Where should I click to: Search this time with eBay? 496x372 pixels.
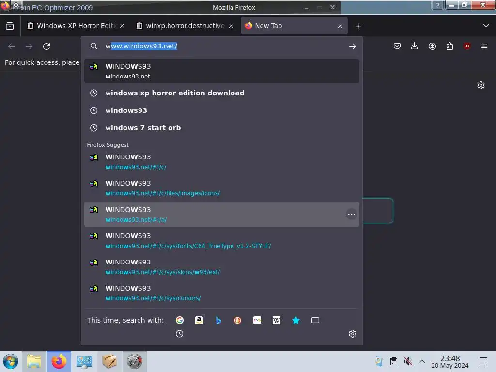pyautogui.click(x=257, y=320)
